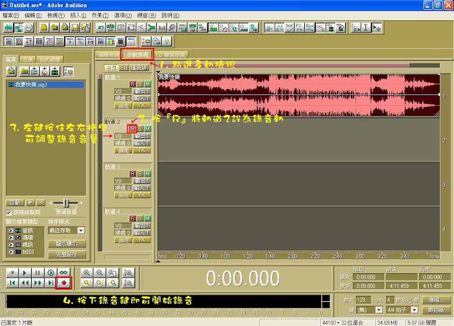This screenshot has height=326, width=454.
Task: Switch to the 多軌檢視 tab
Action: 138,55
